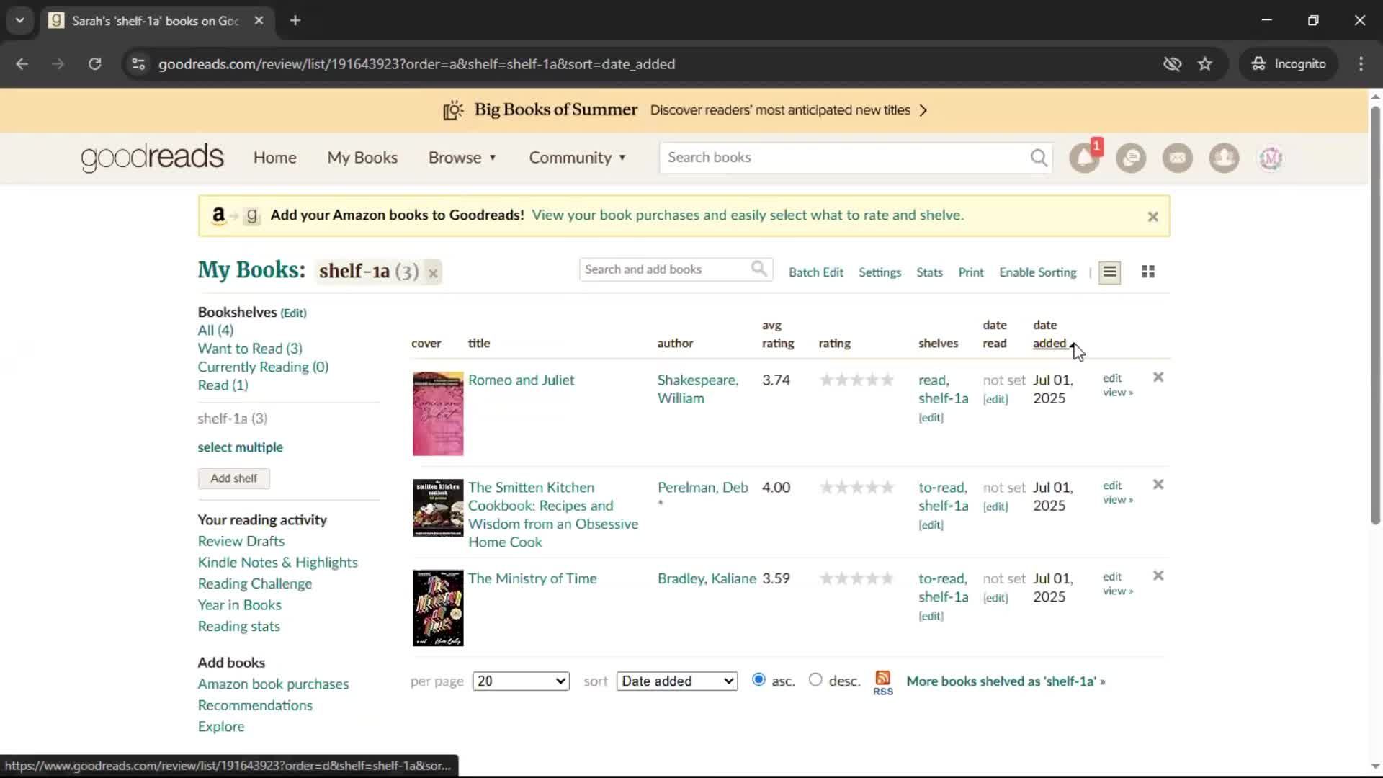Open My Books nav item
Image resolution: width=1383 pixels, height=778 pixels.
point(362,158)
